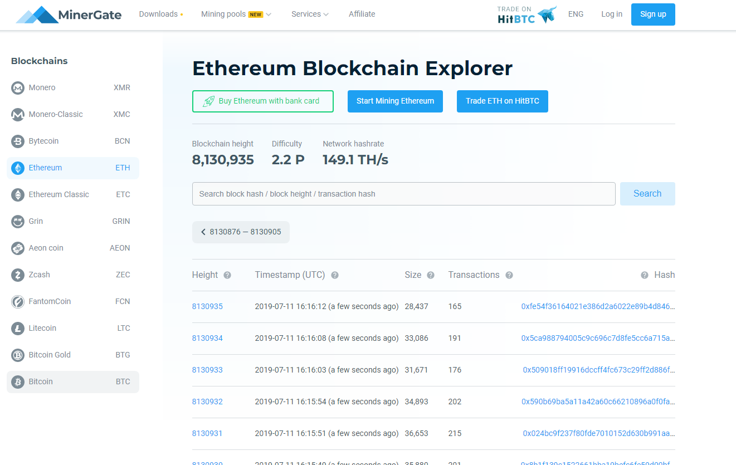
Task: Click the rocket icon on Buy Ethereum button
Action: pos(208,101)
